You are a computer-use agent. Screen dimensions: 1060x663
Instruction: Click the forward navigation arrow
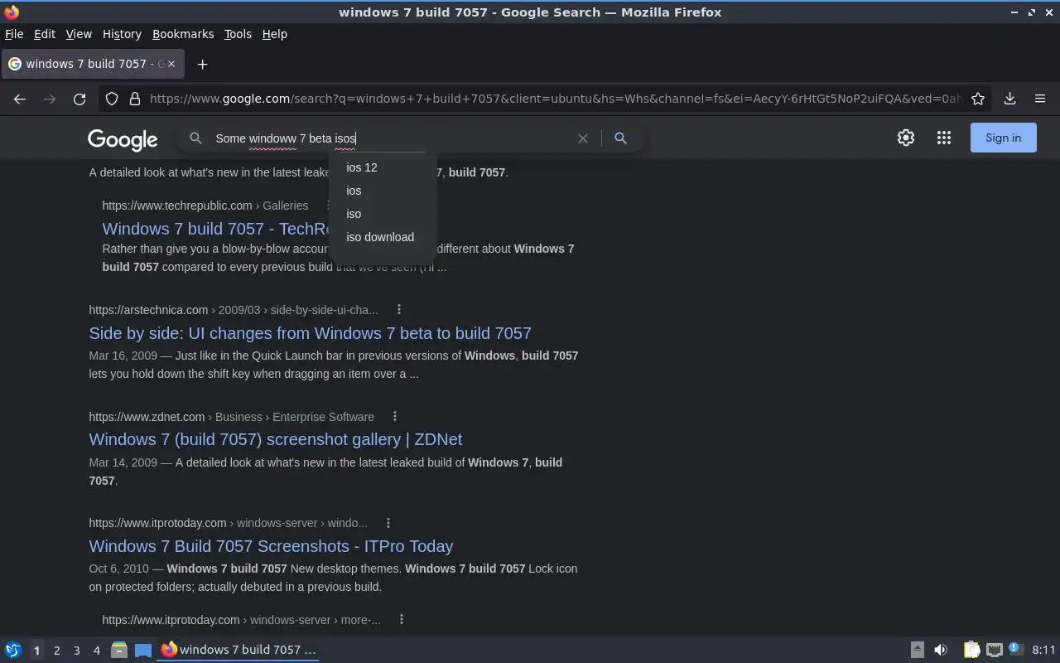(x=50, y=99)
